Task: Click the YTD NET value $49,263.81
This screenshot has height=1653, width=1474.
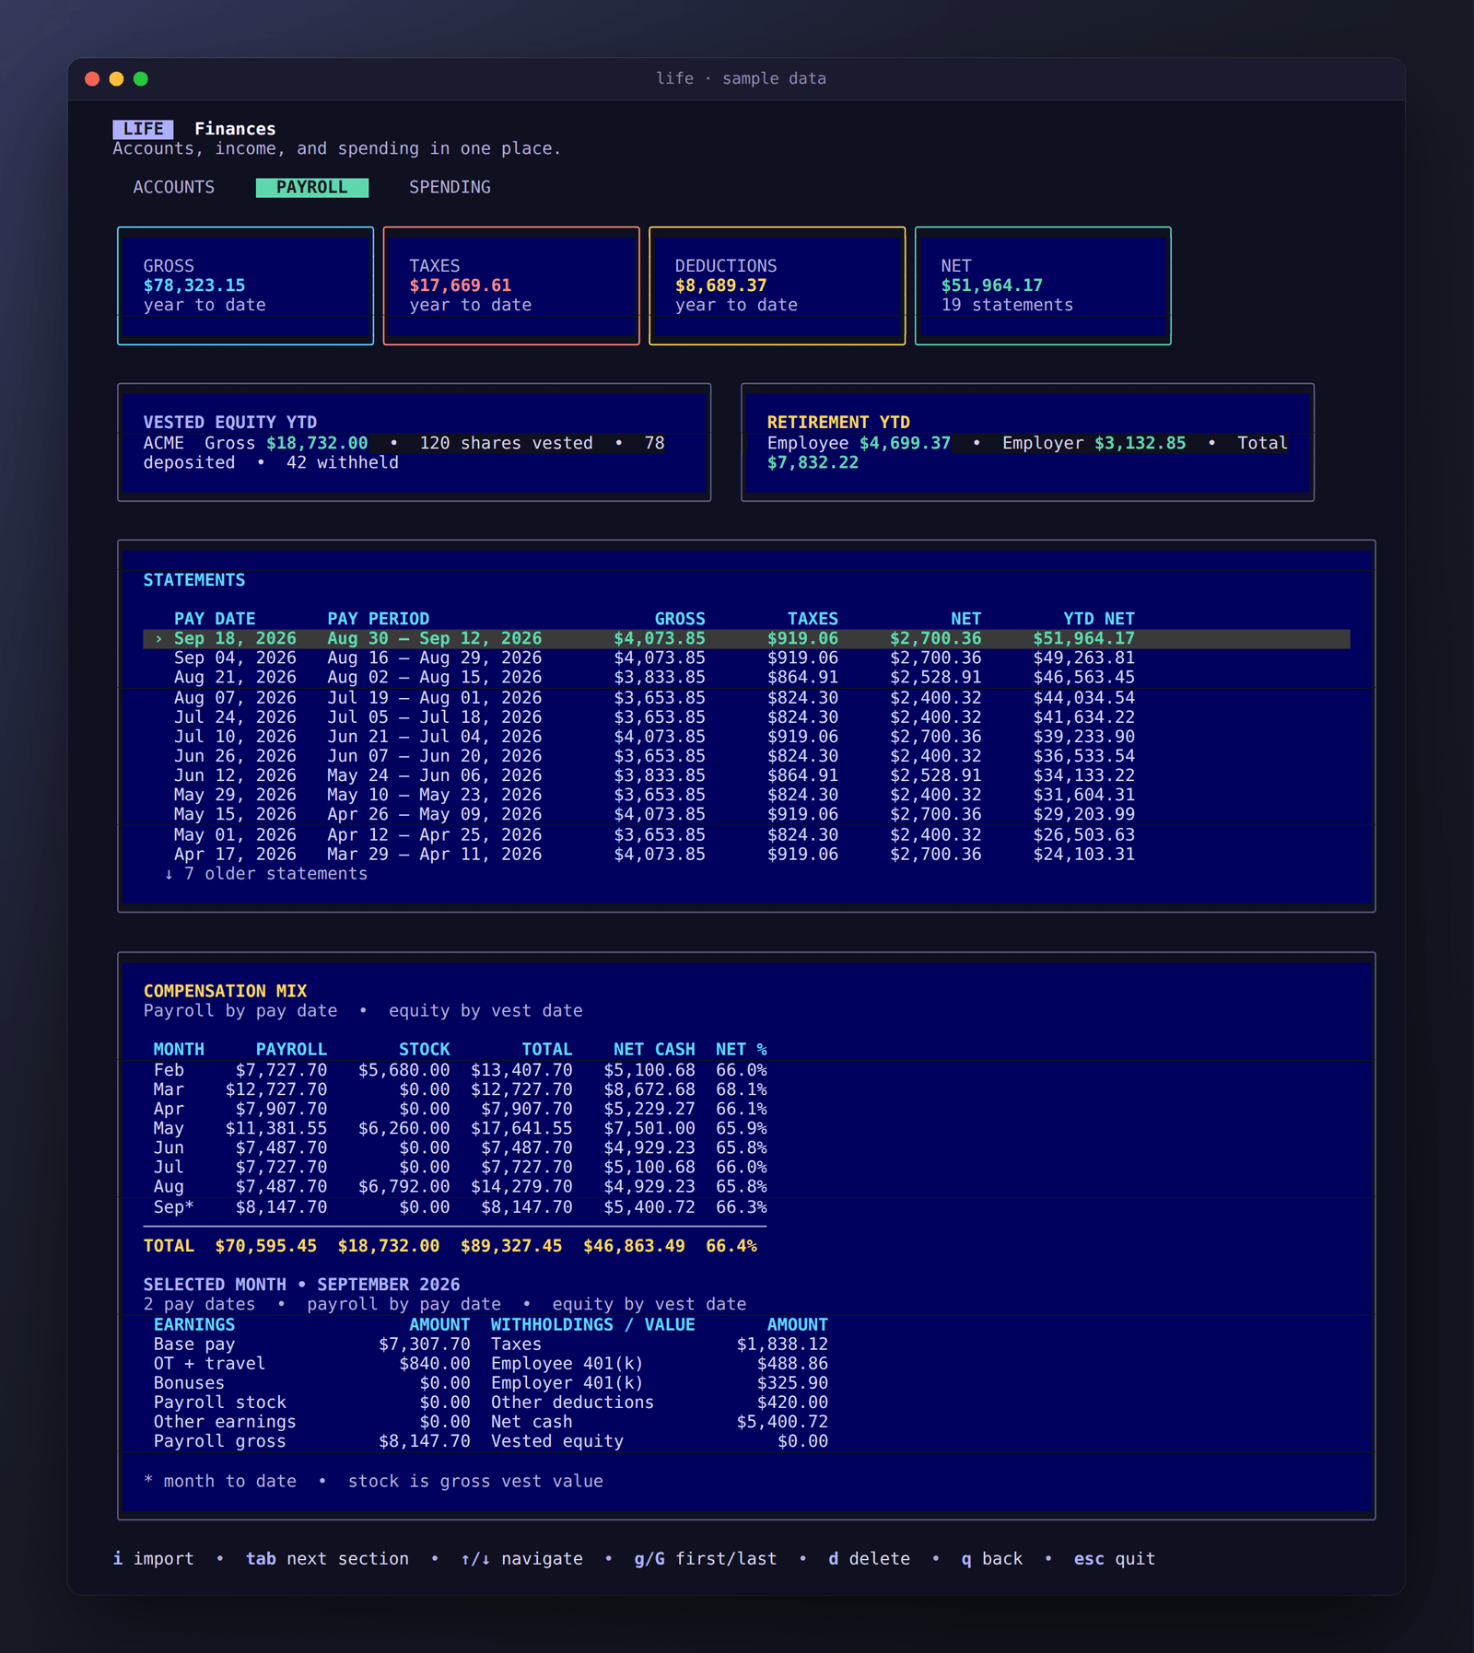Action: tap(1084, 658)
